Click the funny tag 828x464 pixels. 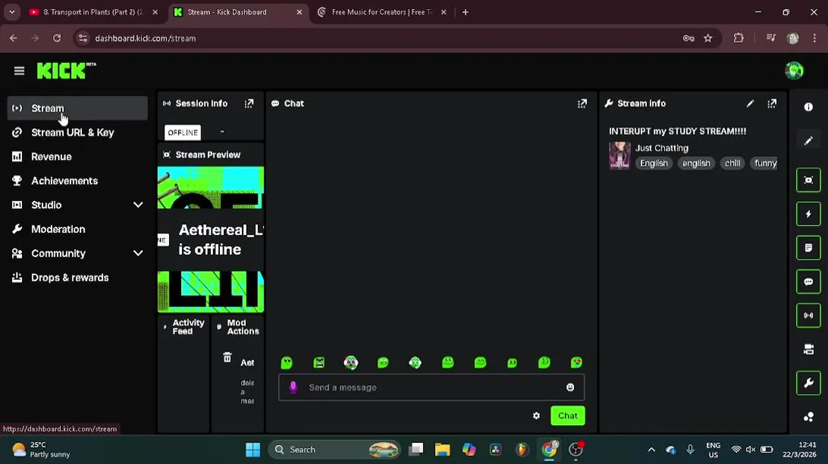[765, 163]
